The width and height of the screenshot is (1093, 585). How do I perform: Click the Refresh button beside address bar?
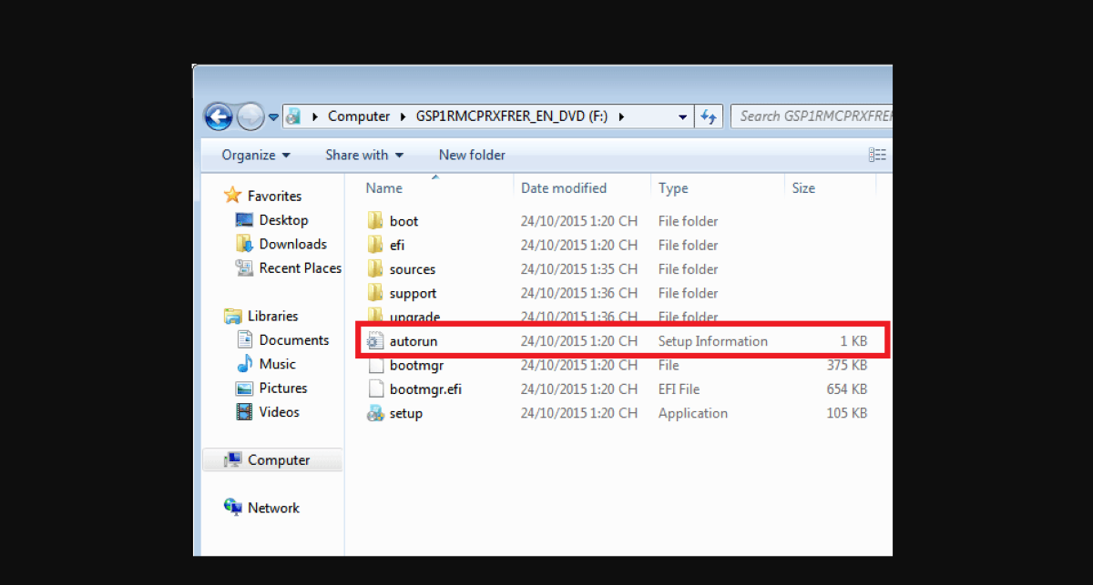pos(708,116)
